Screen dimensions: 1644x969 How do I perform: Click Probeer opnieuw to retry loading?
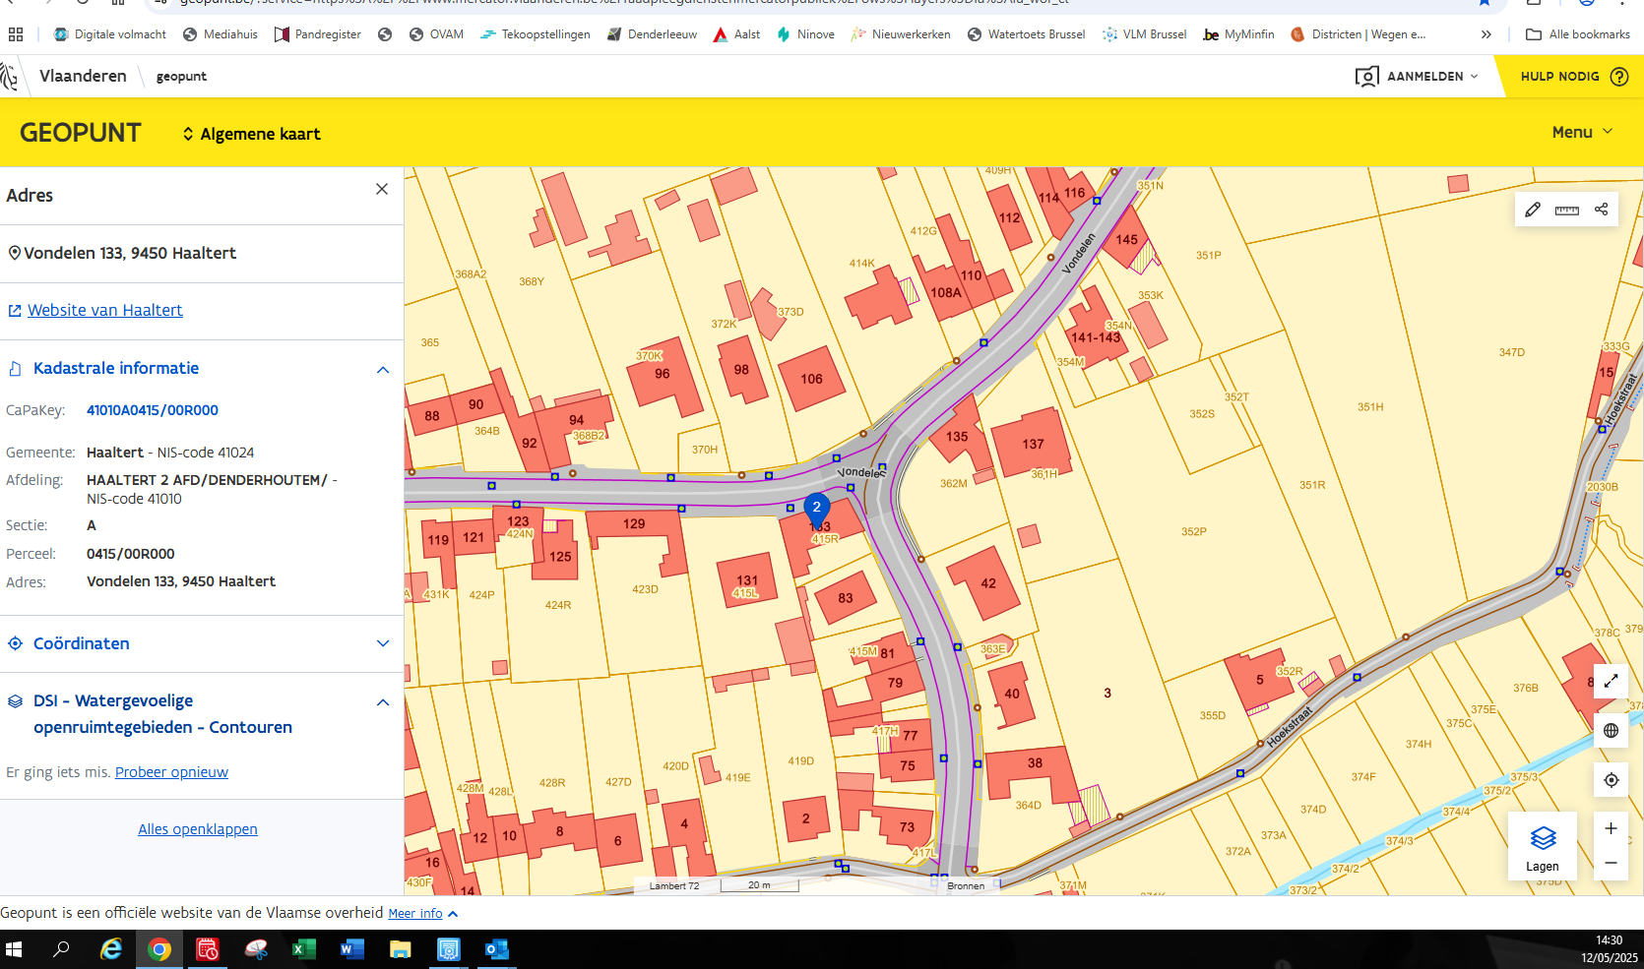171,772
